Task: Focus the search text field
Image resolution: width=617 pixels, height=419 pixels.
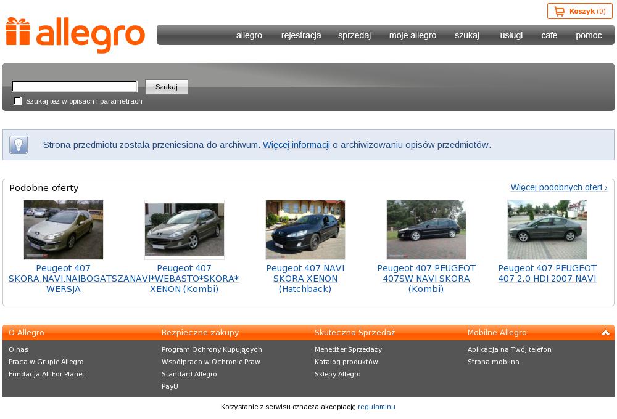Action: [75, 86]
